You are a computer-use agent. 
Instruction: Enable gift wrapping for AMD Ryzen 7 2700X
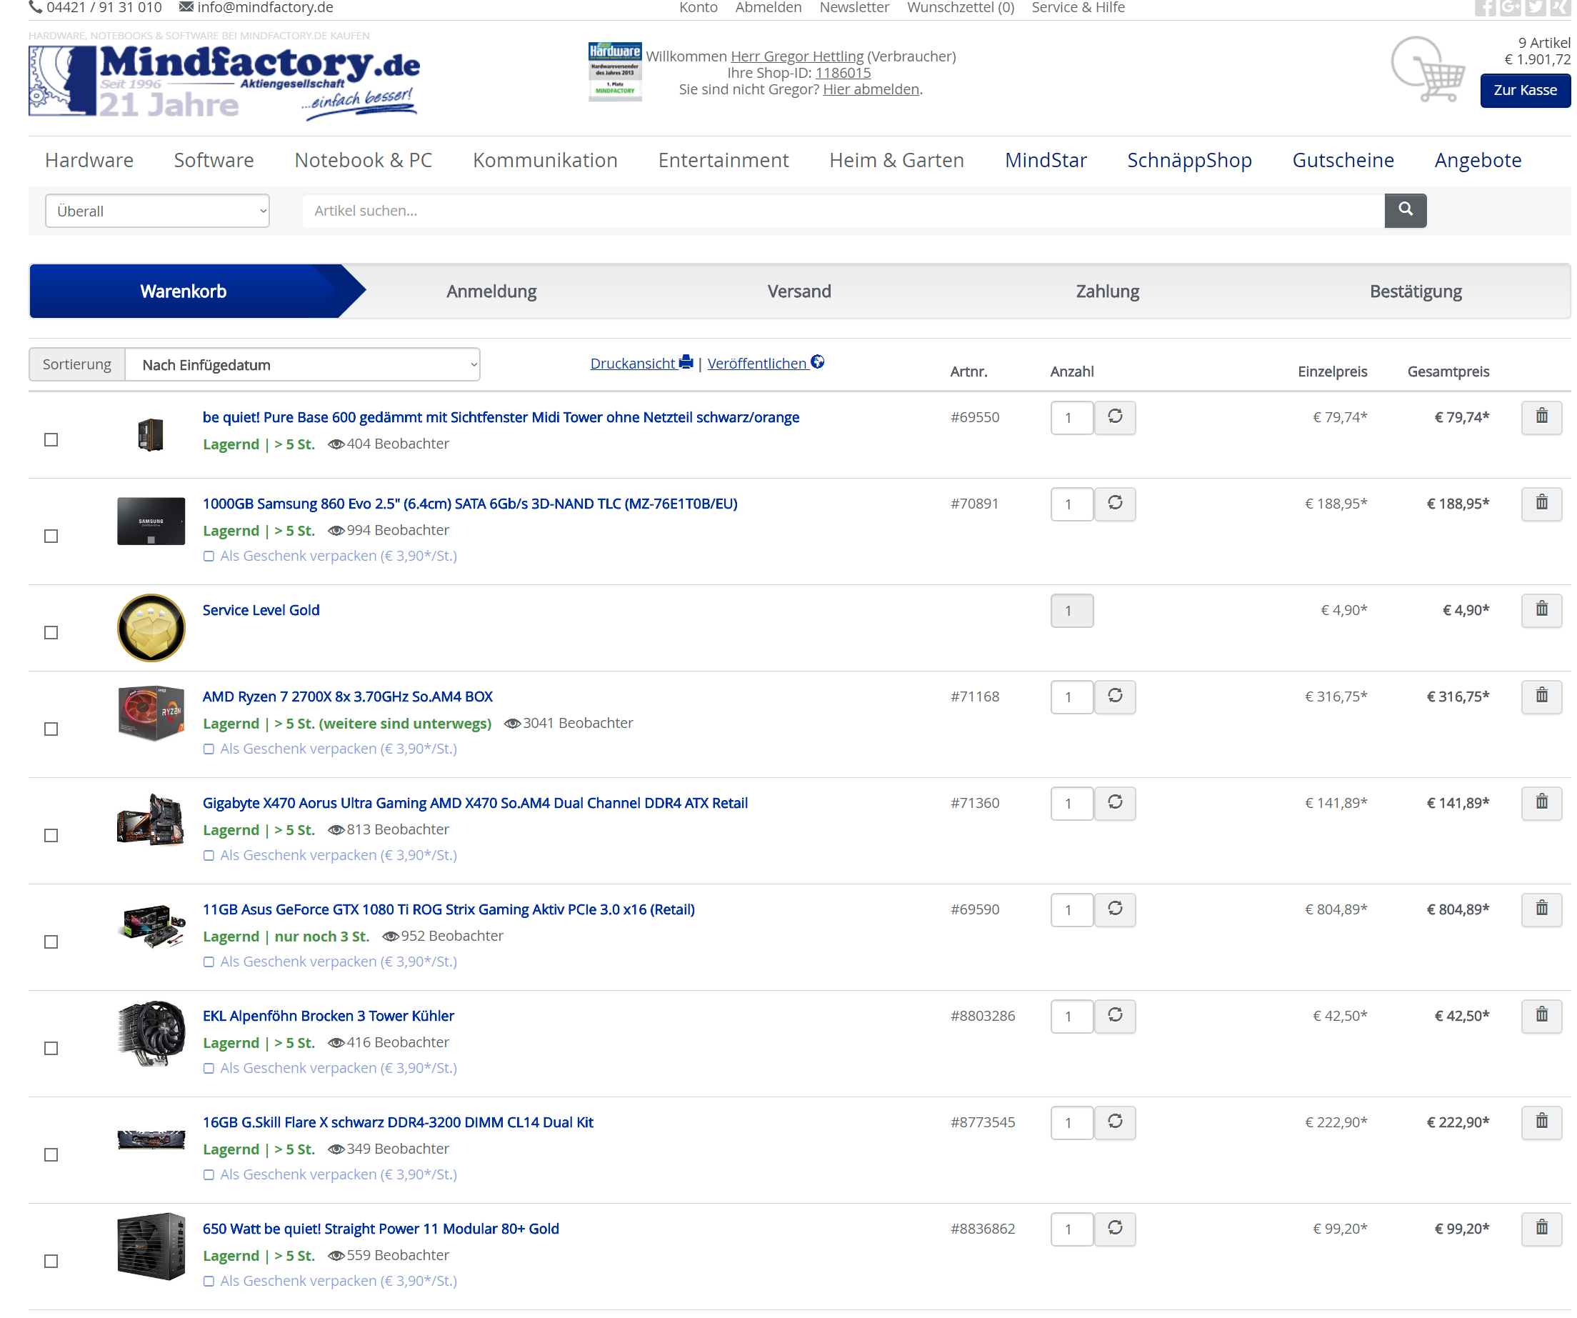click(209, 749)
